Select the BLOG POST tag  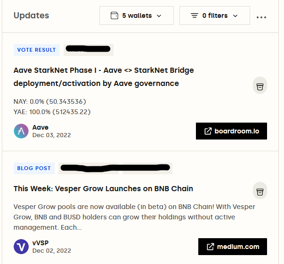[x=34, y=168]
